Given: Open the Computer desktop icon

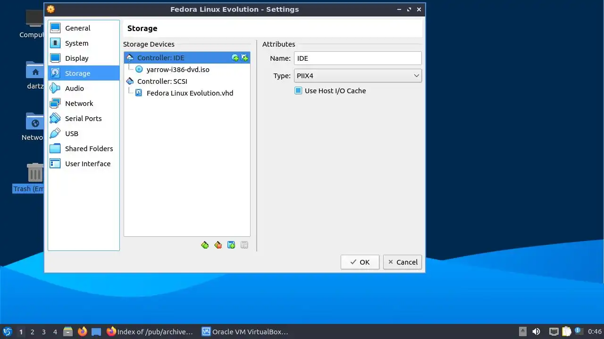Looking at the screenshot, I should 34,24.
